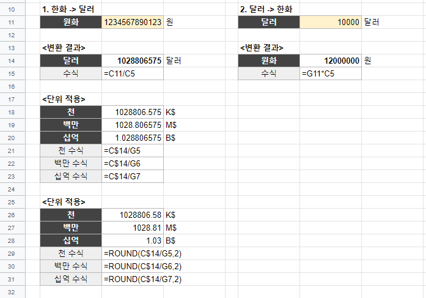Click the 십억 수식 label in row 31
426x298 pixels.
71,279
